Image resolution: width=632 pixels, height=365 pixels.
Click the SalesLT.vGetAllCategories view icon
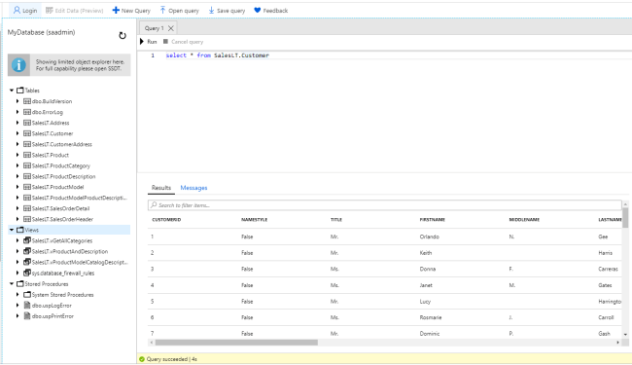(x=27, y=240)
